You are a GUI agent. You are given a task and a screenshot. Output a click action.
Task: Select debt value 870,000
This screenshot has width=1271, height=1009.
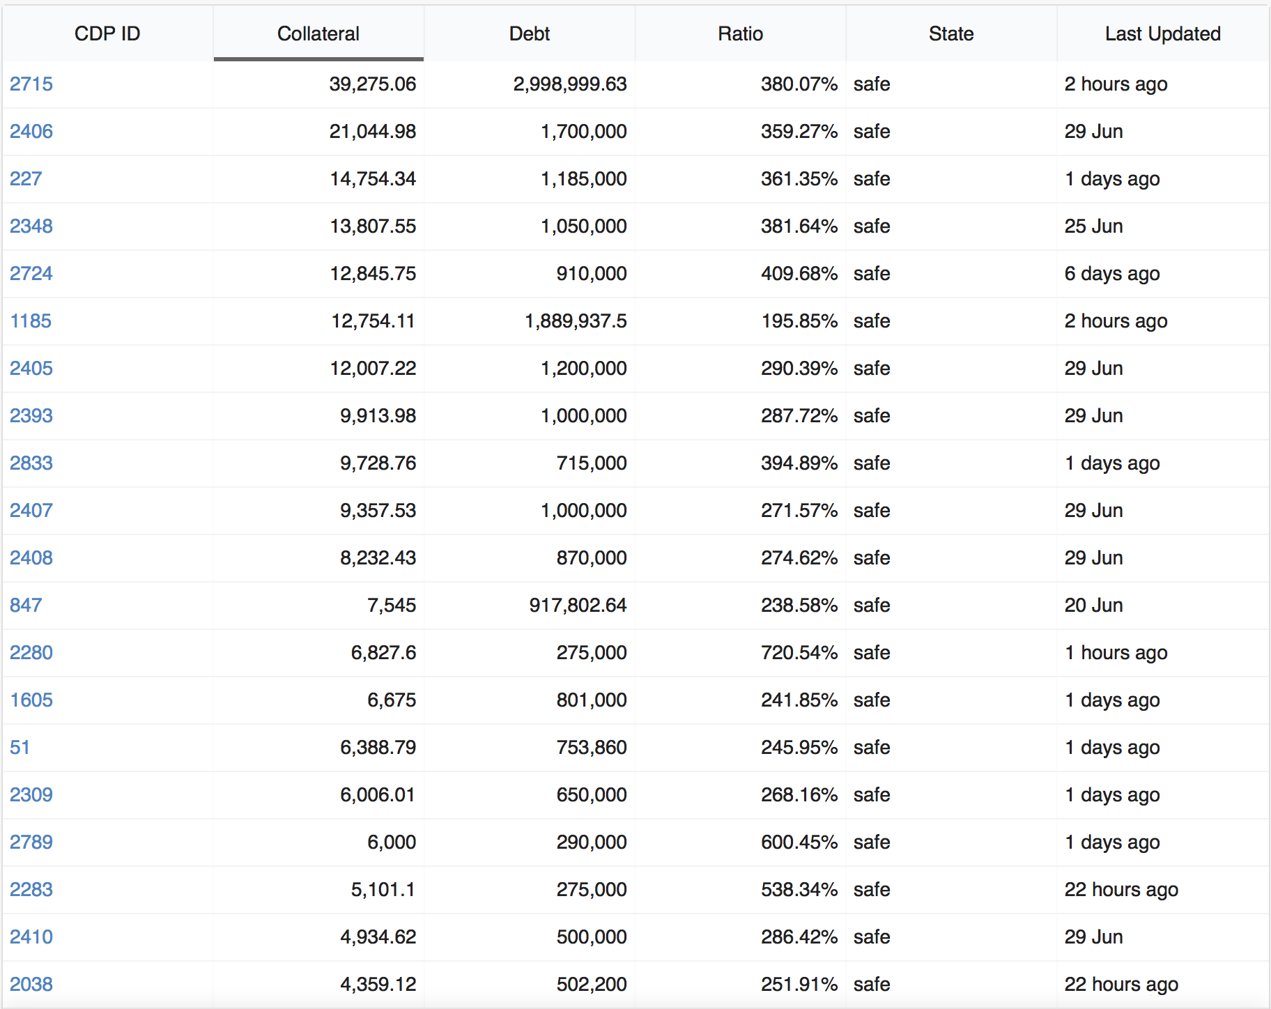pyautogui.click(x=592, y=557)
